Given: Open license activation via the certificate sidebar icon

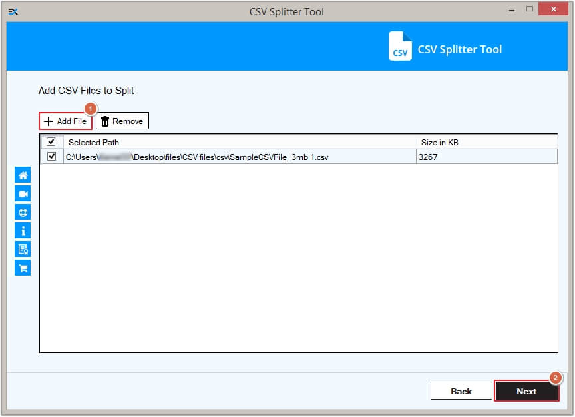Looking at the screenshot, I should [x=22, y=248].
